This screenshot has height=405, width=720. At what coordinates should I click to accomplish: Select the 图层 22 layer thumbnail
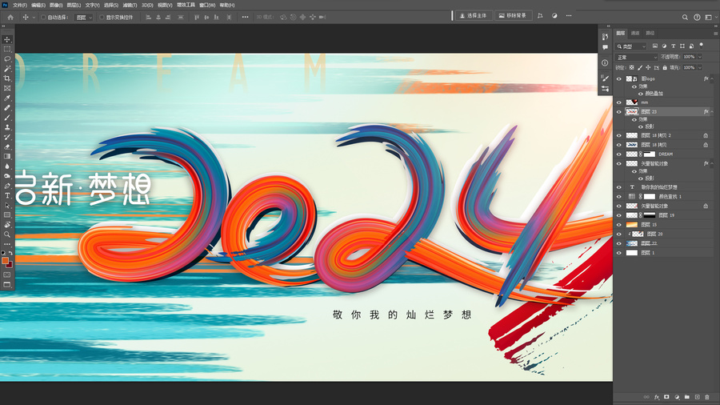(x=632, y=243)
